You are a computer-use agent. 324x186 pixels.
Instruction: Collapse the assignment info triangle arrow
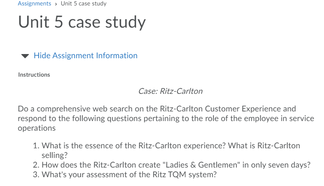point(25,56)
